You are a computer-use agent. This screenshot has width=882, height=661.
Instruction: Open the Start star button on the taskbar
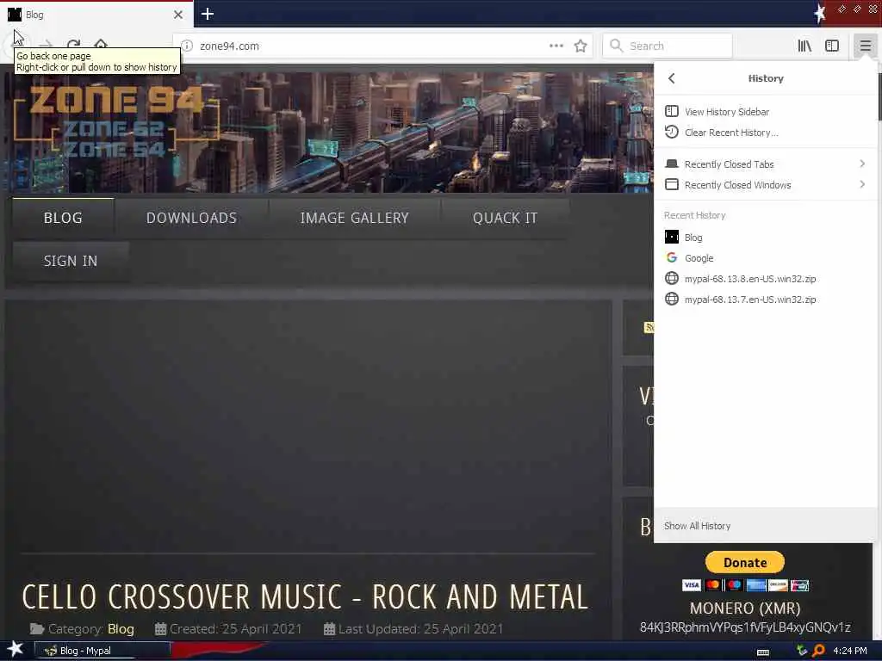tap(16, 649)
